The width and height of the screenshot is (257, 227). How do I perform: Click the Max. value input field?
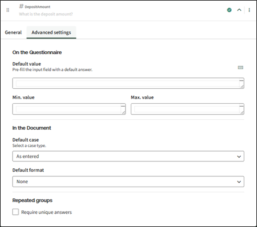tap(187, 109)
